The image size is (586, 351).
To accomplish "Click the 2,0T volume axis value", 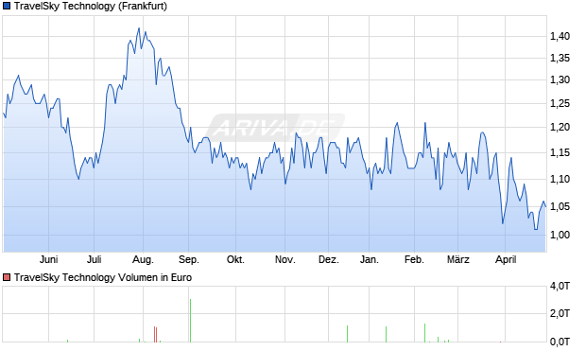I will point(560,313).
